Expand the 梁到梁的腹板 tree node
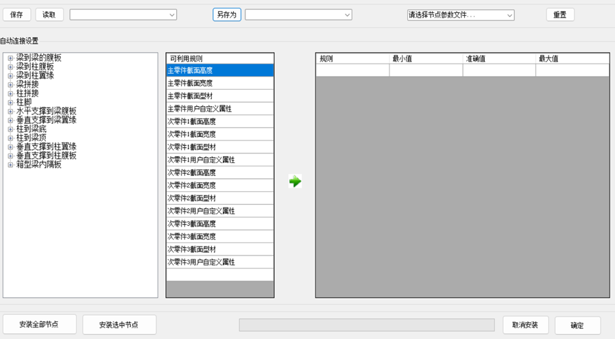Screen dimensions: 615x339 click(10, 58)
